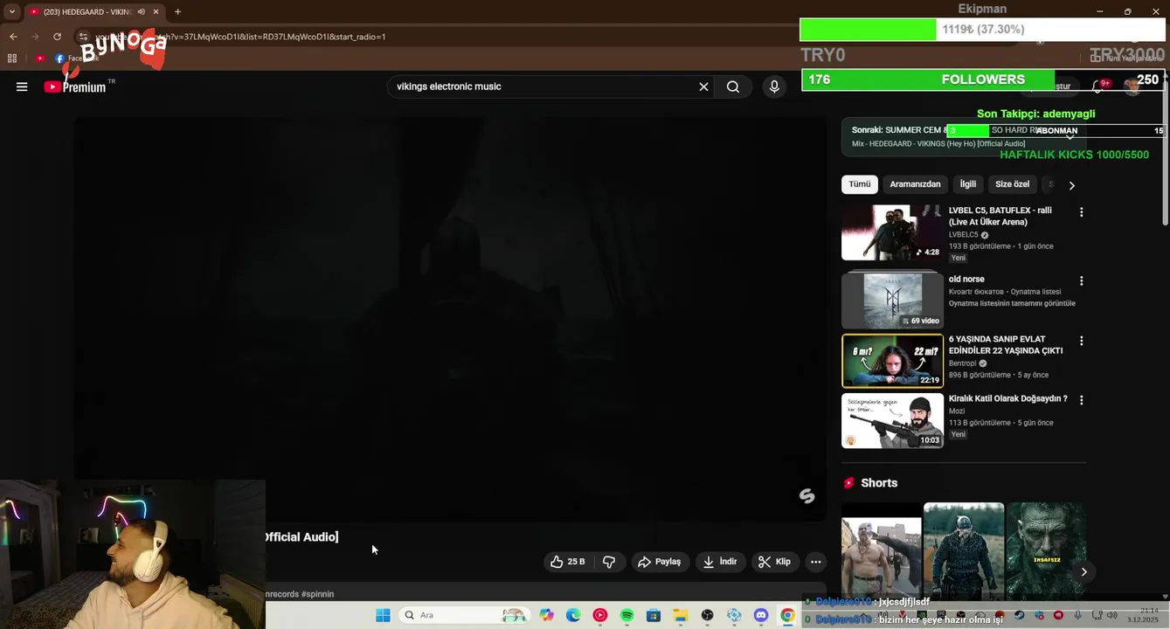Share video via Paylaş button
Viewport: 1170px width, 629px height.
pyautogui.click(x=660, y=562)
